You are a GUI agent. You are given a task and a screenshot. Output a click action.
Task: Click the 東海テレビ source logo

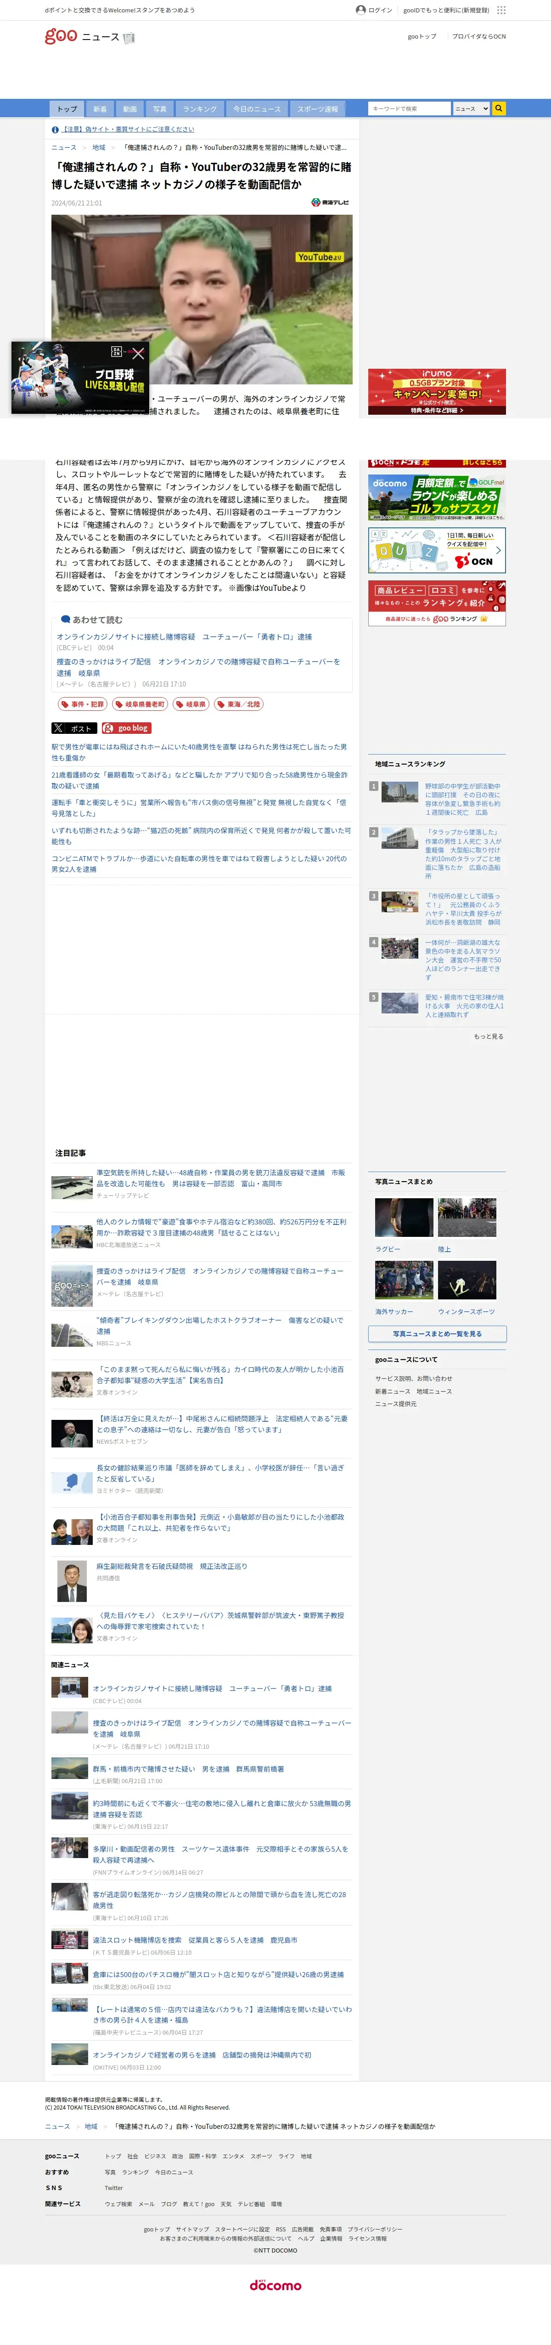click(329, 203)
